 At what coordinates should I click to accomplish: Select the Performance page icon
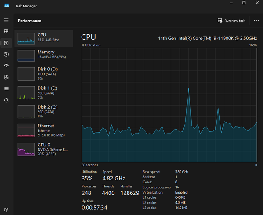coord(6,43)
